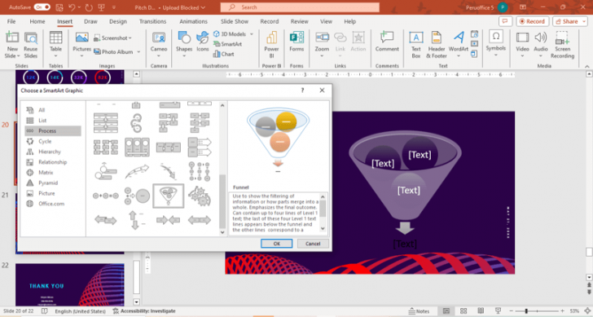Viewport: 593px width, 317px height.
Task: Expand the 3D Models dropdown
Action: pyautogui.click(x=252, y=34)
